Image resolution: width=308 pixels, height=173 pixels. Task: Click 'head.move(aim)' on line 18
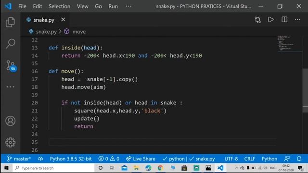[x=83, y=87]
